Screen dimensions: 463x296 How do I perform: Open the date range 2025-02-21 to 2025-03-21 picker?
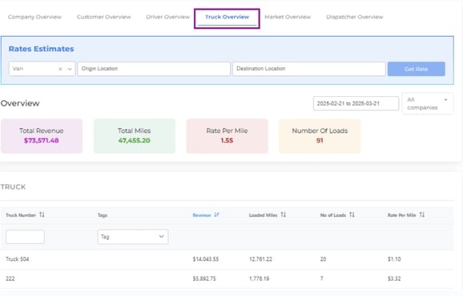coord(356,103)
